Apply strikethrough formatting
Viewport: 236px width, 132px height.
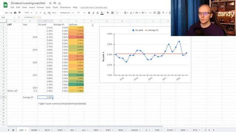coord(97,13)
